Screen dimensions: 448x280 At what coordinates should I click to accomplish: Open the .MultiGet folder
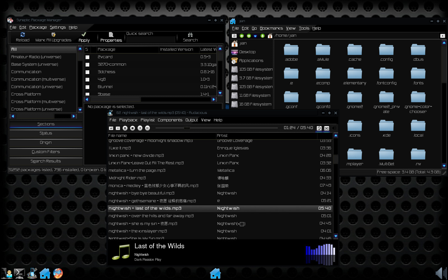pos(386,157)
